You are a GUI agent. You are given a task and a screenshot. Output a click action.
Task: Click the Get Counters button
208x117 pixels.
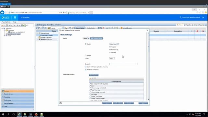click(94, 75)
